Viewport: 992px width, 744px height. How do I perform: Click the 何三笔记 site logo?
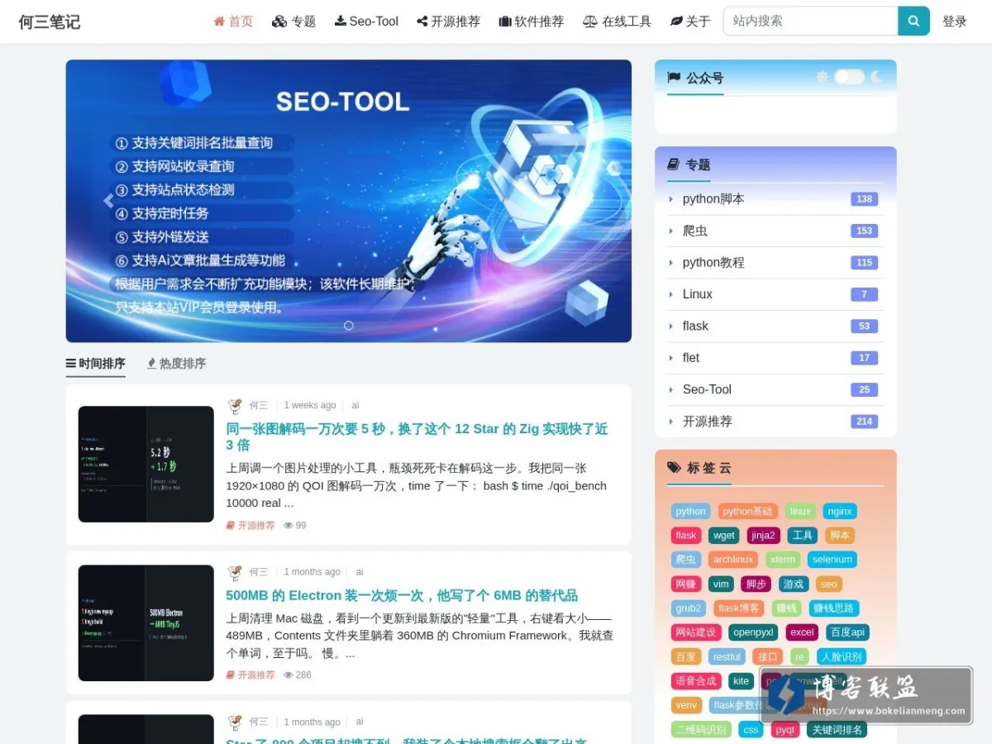click(50, 21)
